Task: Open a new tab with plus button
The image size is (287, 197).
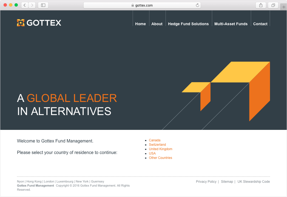Action: (283, 7)
